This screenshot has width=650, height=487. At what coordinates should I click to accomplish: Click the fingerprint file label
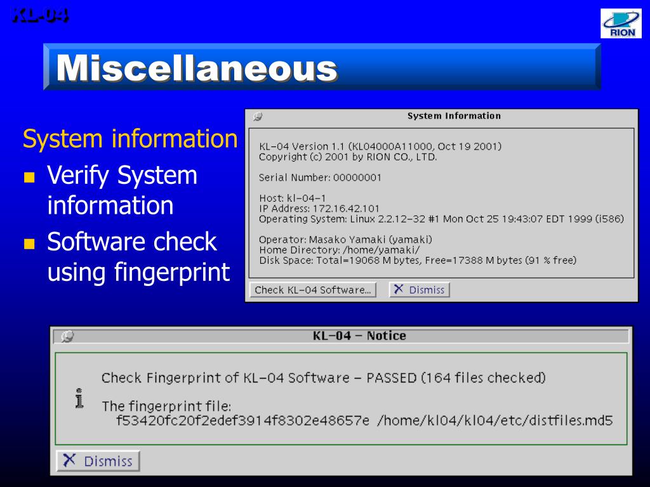point(166,406)
